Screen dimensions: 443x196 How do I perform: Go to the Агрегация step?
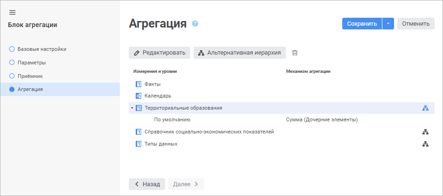coord(30,89)
